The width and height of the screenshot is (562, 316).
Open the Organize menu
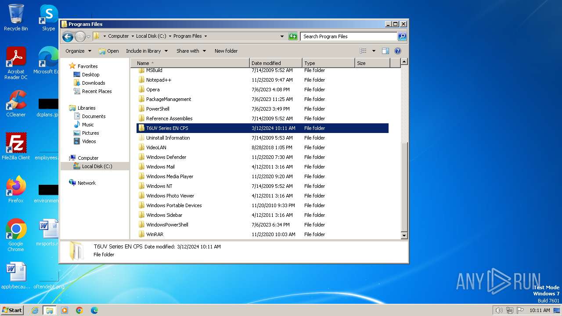click(78, 51)
